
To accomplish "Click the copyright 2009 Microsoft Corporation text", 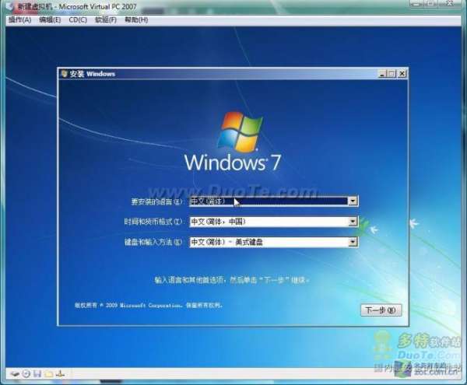I will 149,305.
